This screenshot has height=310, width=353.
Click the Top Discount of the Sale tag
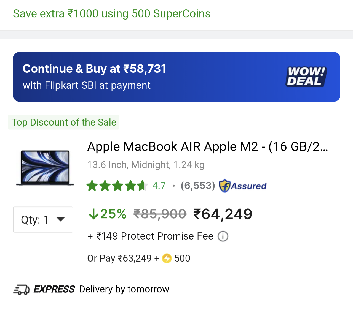point(64,122)
